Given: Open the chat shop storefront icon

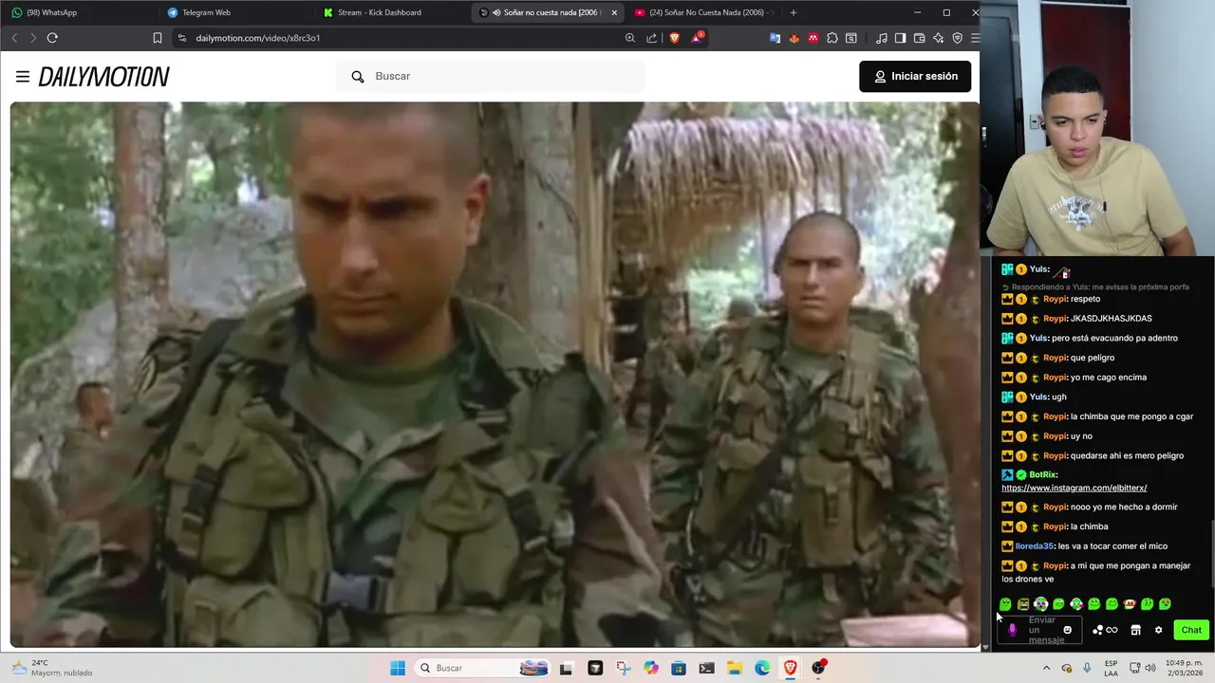Looking at the screenshot, I should (x=1135, y=630).
